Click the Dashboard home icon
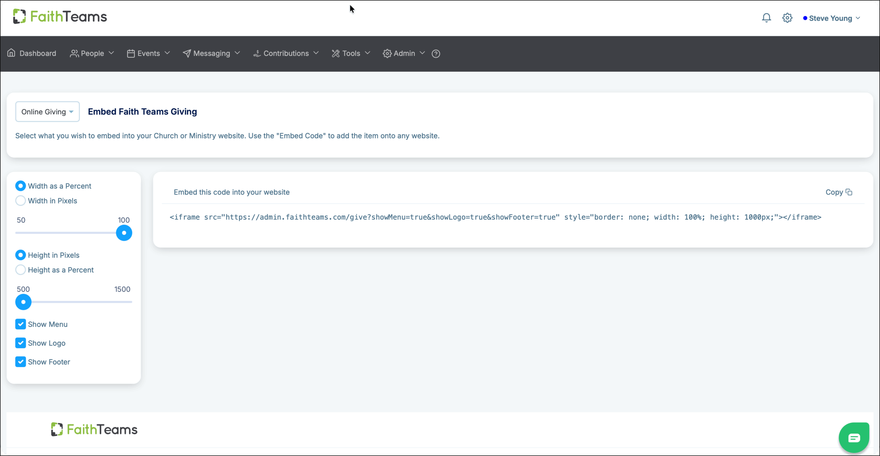The height and width of the screenshot is (456, 880). click(11, 53)
